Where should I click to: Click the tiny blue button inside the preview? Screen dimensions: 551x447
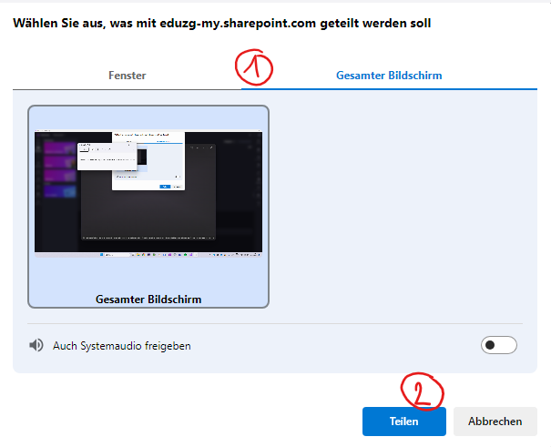165,186
